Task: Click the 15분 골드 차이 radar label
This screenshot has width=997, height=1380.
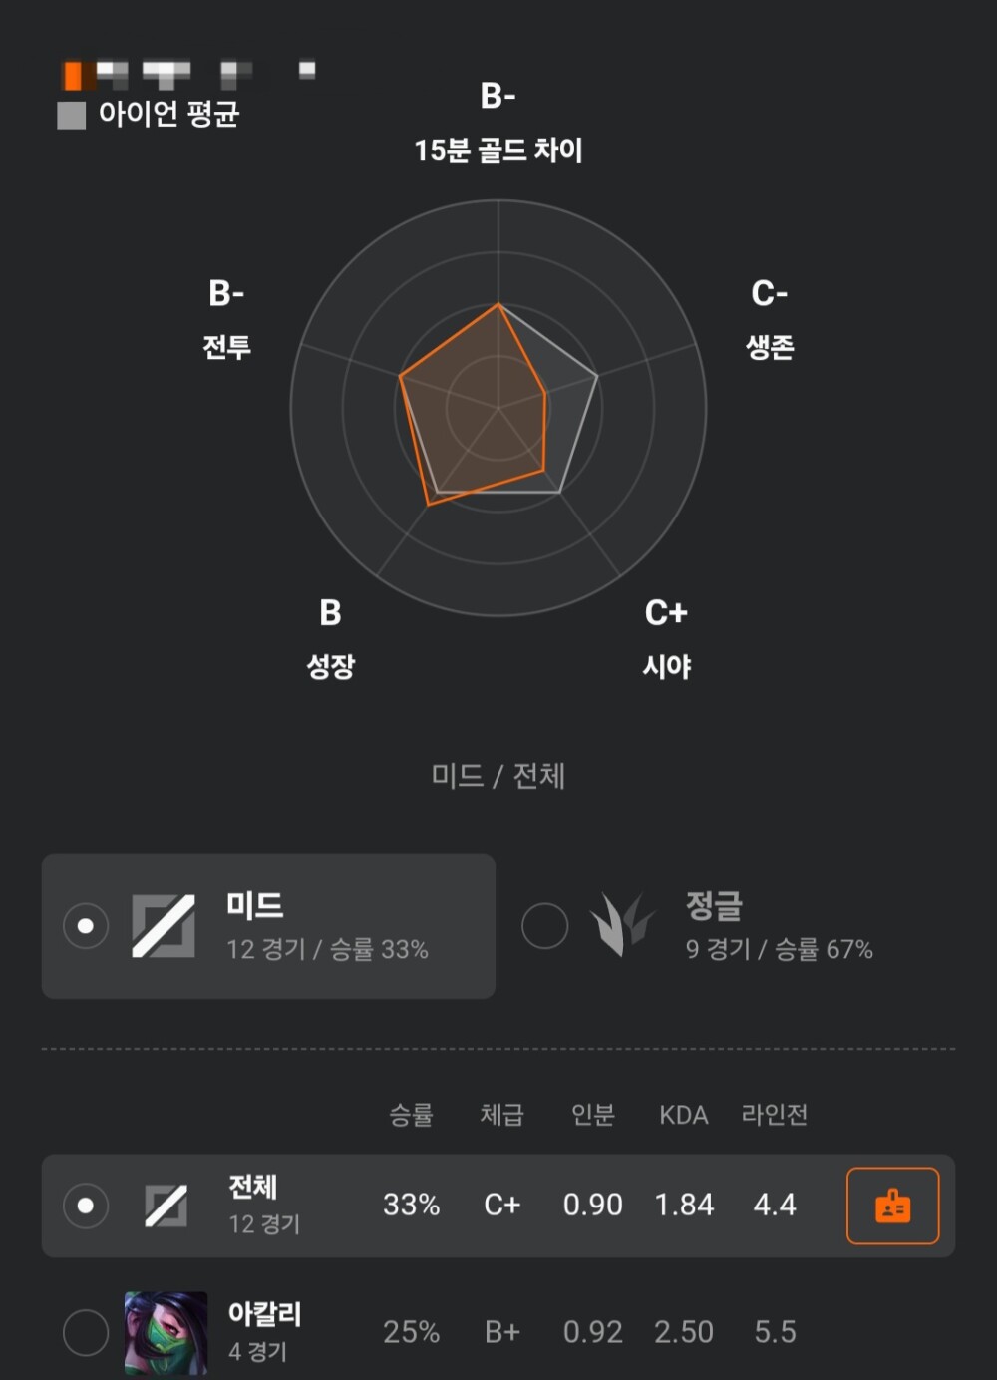Action: (x=498, y=150)
